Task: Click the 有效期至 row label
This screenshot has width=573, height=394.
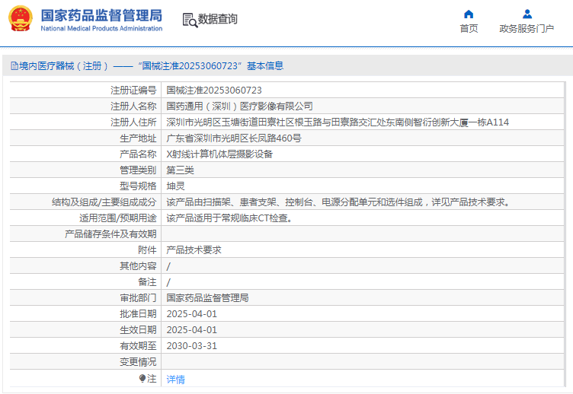Action: pyautogui.click(x=138, y=346)
